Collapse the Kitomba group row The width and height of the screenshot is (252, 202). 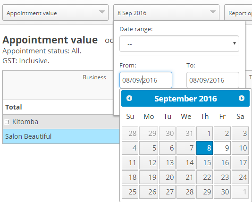tap(7, 122)
